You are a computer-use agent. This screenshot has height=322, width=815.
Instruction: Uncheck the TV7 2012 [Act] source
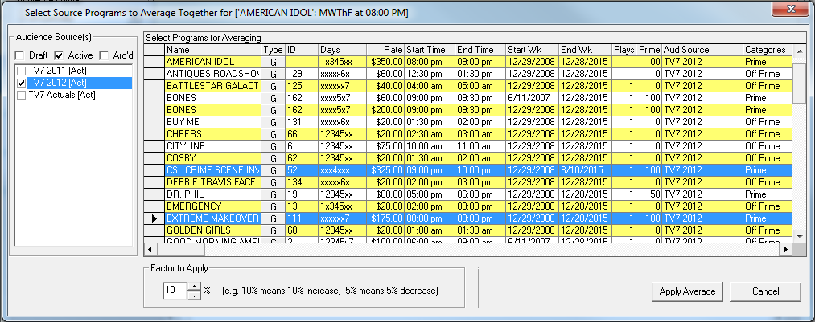point(22,83)
